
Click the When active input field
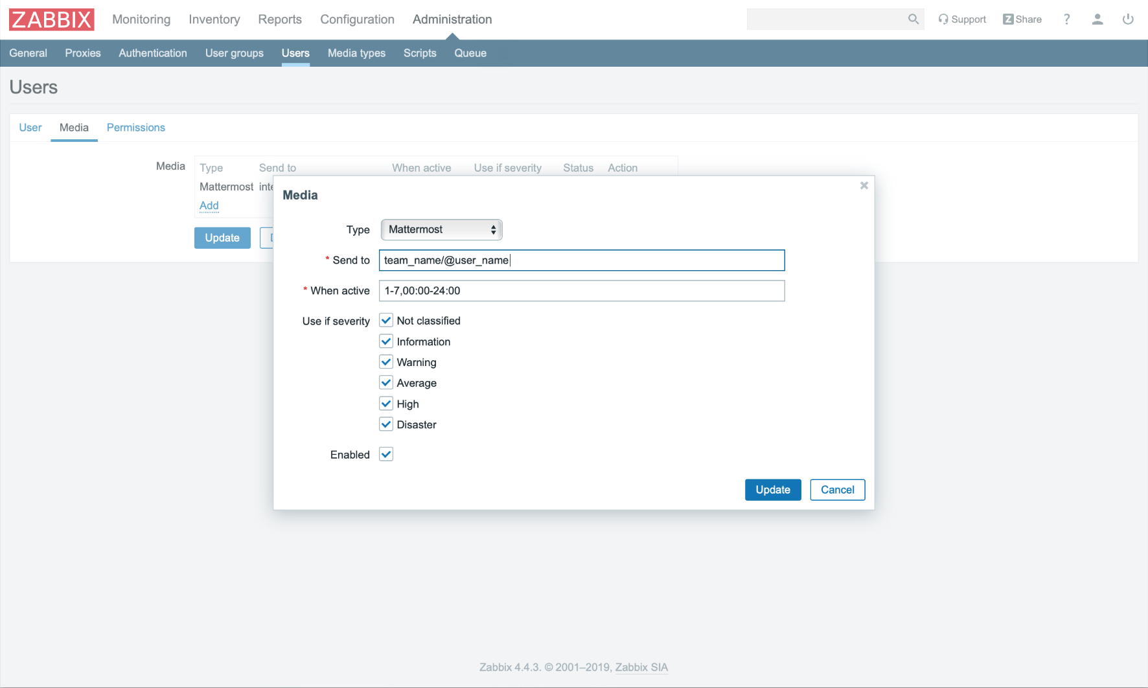point(581,291)
